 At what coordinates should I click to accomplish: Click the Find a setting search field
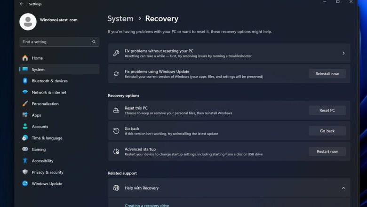pos(56,42)
